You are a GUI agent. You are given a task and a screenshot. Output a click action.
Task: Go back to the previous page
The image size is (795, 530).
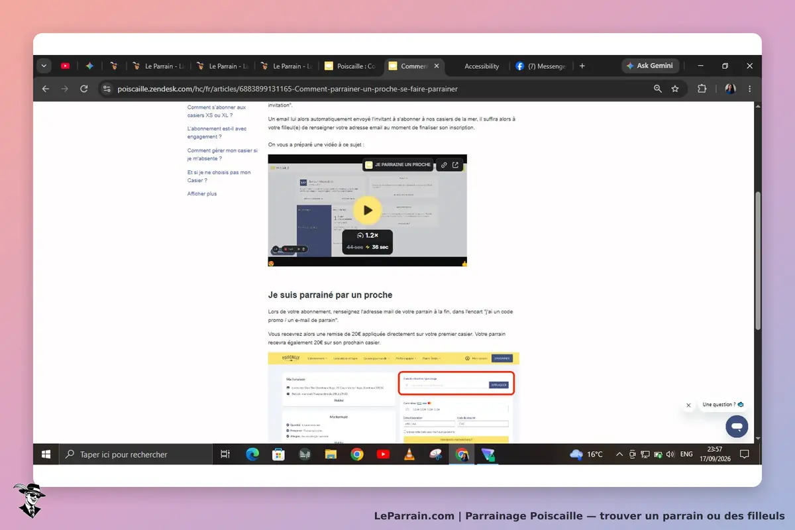[x=46, y=89]
